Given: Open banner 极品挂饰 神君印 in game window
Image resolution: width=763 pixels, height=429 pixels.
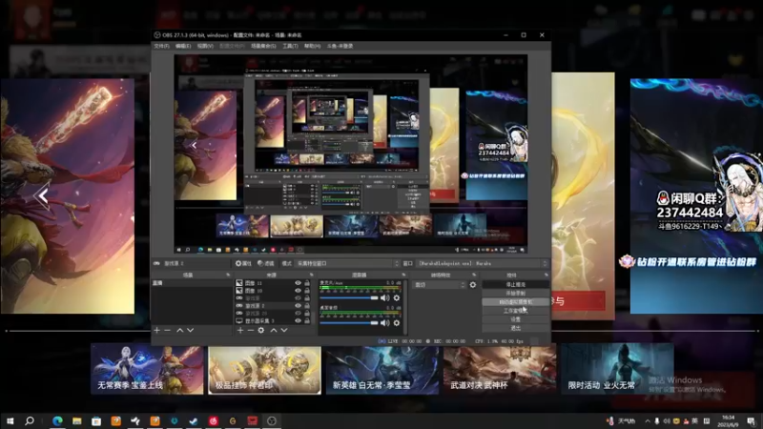Looking at the screenshot, I should tap(265, 369).
